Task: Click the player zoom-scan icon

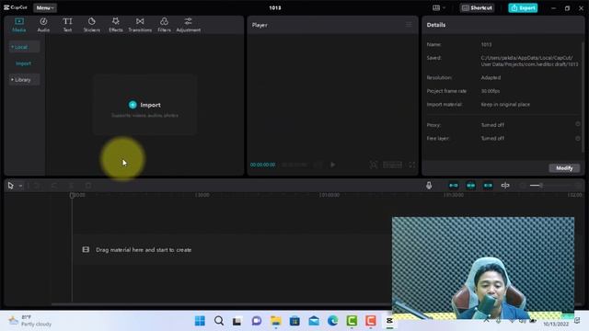Action: click(374, 165)
